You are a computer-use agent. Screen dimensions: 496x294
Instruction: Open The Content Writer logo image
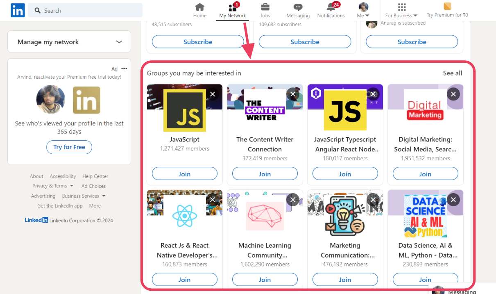265,110
